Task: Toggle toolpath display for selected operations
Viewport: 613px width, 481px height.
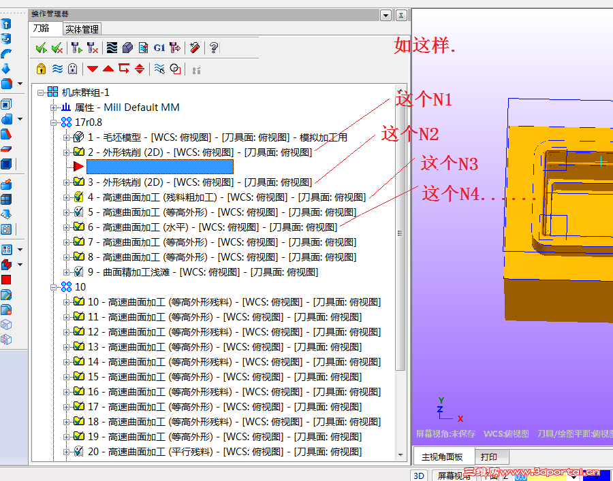Action: [x=57, y=69]
